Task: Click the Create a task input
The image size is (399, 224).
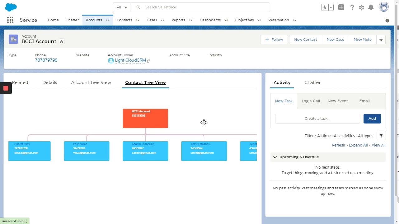Action: pos(317,119)
